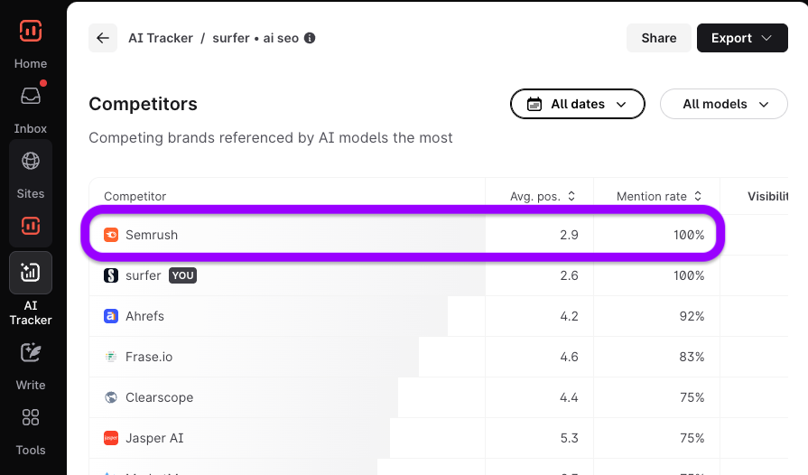Open the Inbox tray icon
808x475 pixels.
[x=31, y=96]
